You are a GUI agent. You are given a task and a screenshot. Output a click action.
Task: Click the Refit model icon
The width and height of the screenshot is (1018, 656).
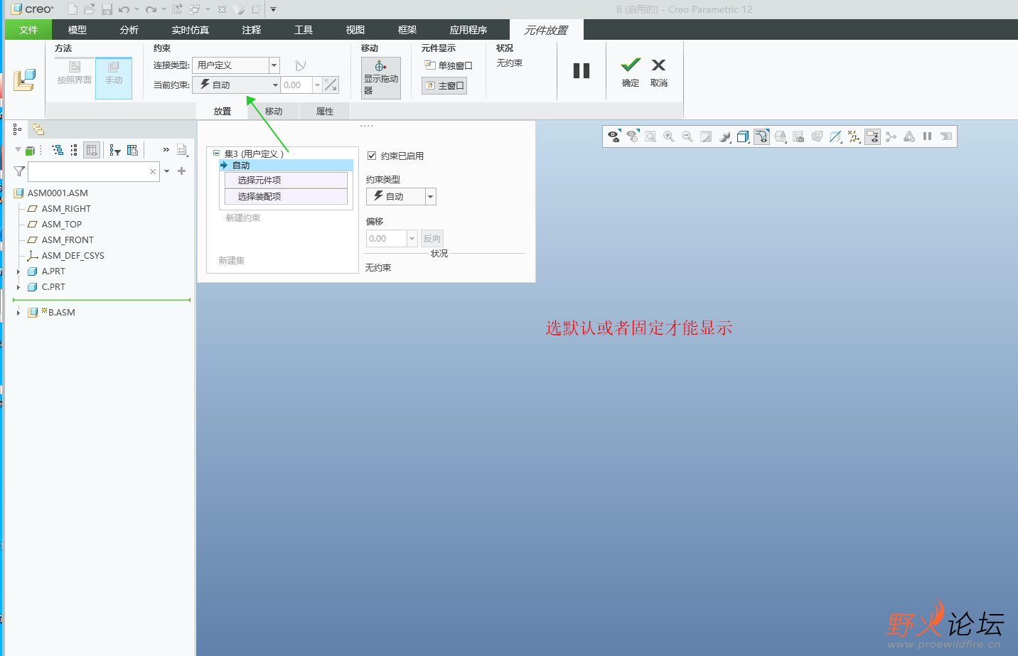pyautogui.click(x=650, y=136)
